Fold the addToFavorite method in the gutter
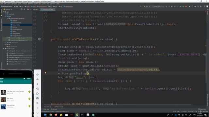 [x=43, y=39]
